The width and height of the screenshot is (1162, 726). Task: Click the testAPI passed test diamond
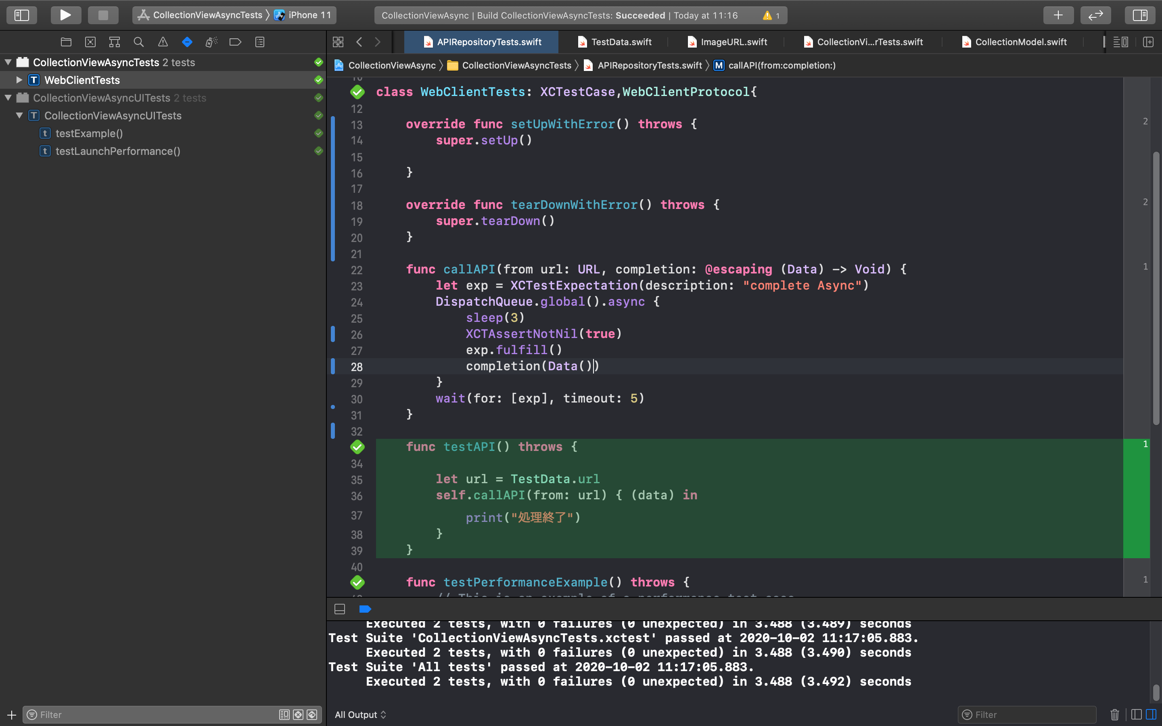click(x=357, y=447)
